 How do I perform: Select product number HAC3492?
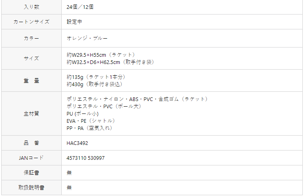coord(77,143)
